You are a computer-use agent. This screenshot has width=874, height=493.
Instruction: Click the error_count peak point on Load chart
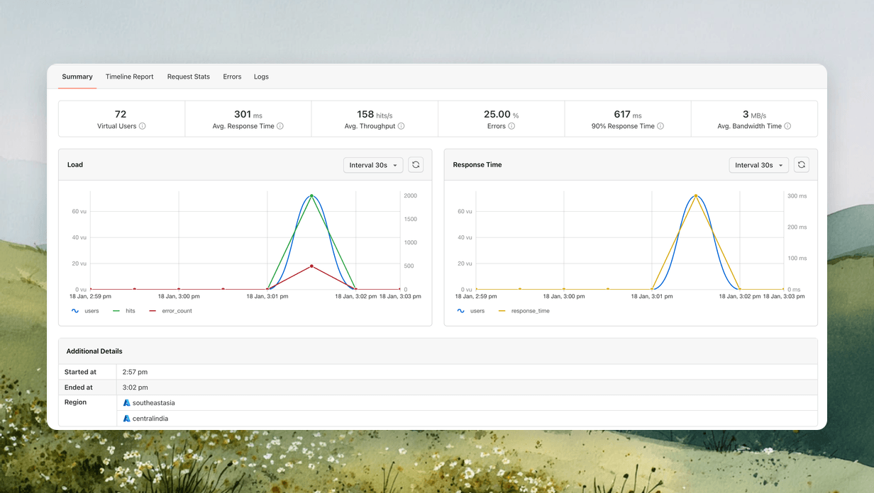(311, 266)
